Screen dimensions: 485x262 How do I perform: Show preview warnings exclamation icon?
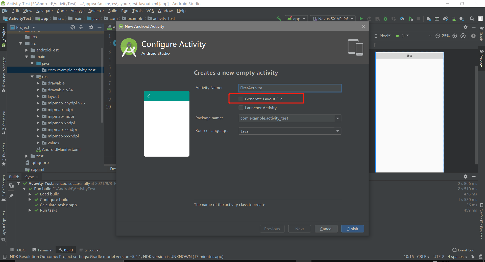point(473,36)
